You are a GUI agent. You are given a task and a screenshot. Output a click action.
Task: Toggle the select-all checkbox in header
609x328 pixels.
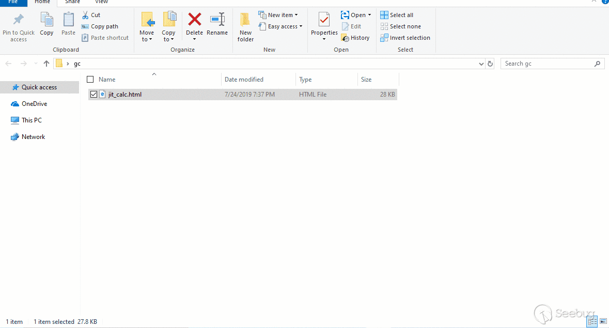point(90,80)
